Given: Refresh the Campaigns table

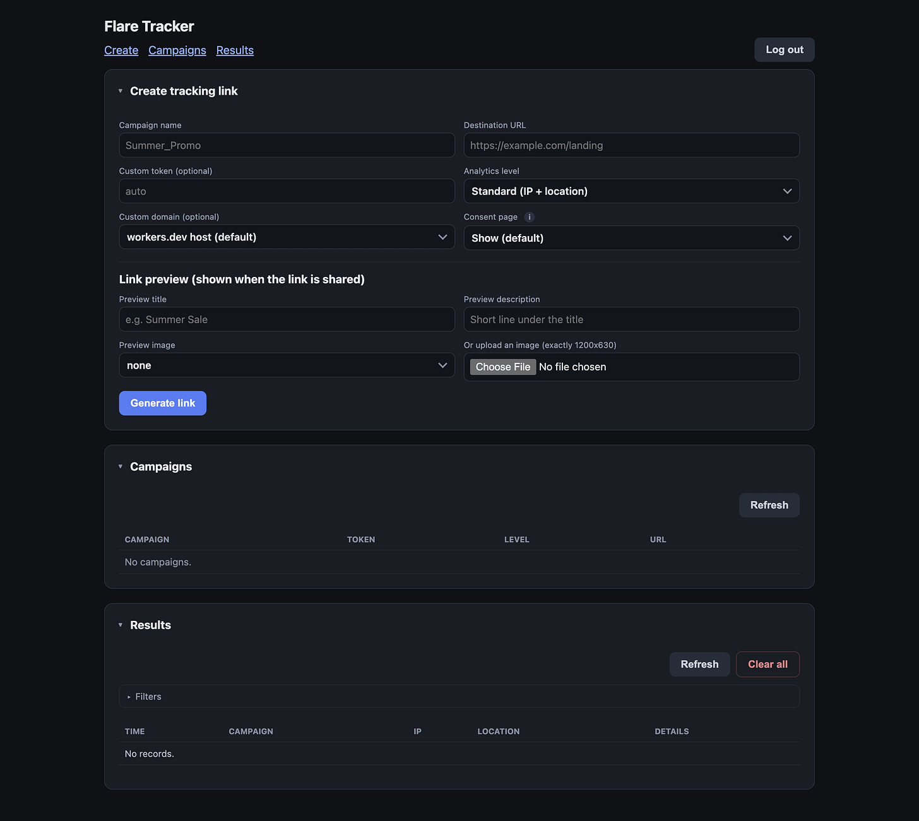Looking at the screenshot, I should tap(769, 505).
